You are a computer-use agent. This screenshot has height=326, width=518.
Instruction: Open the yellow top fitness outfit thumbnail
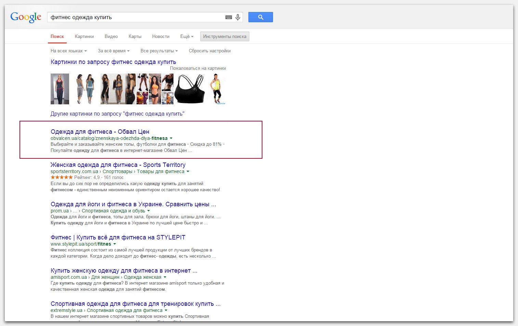[216, 89]
